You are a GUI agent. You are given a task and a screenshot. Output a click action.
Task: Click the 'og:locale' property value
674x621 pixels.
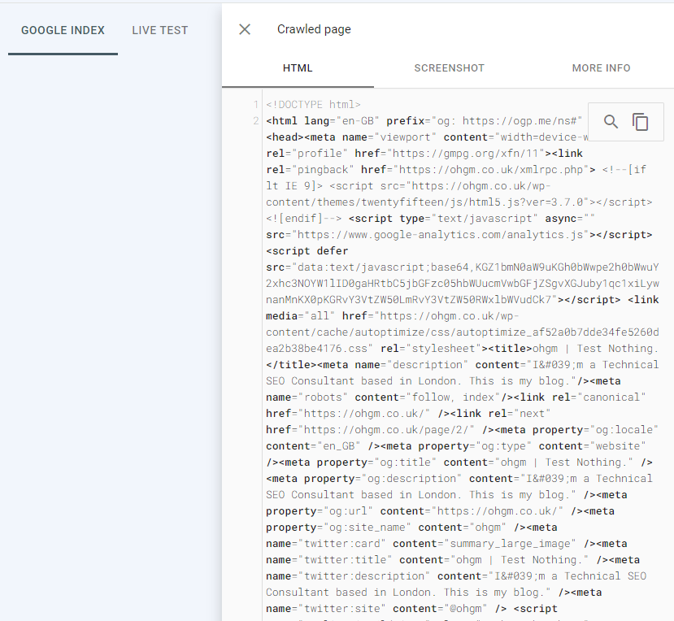(x=624, y=430)
